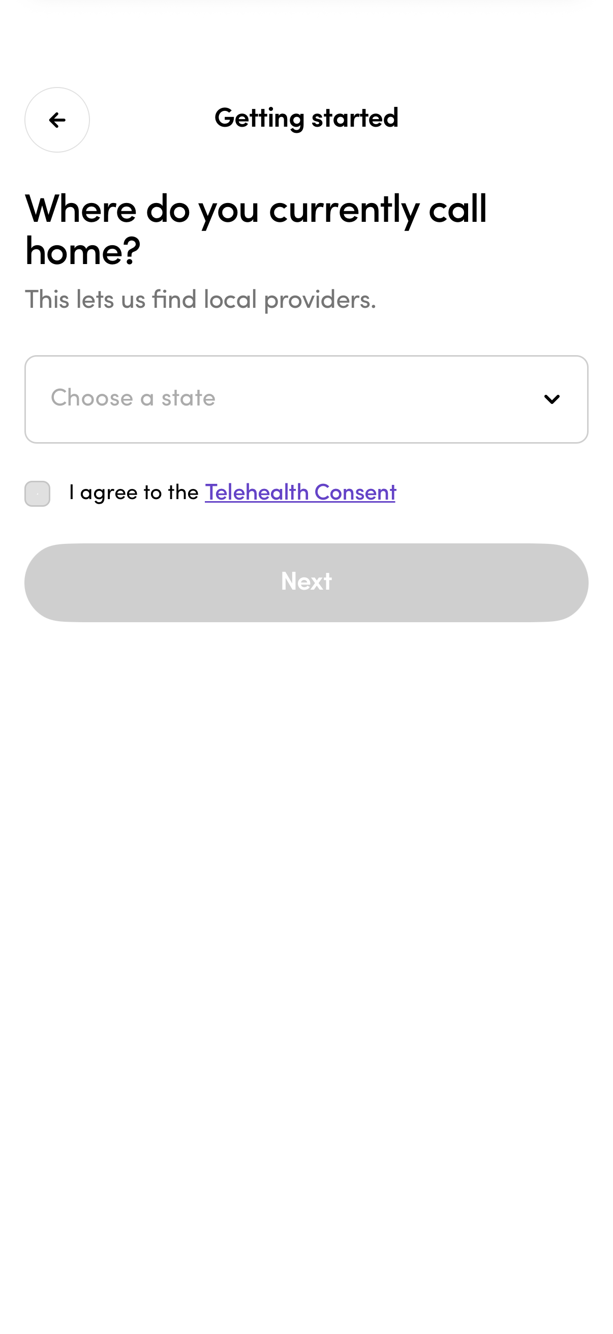Select the Getting started header title
613x1334 pixels.
pos(306,118)
